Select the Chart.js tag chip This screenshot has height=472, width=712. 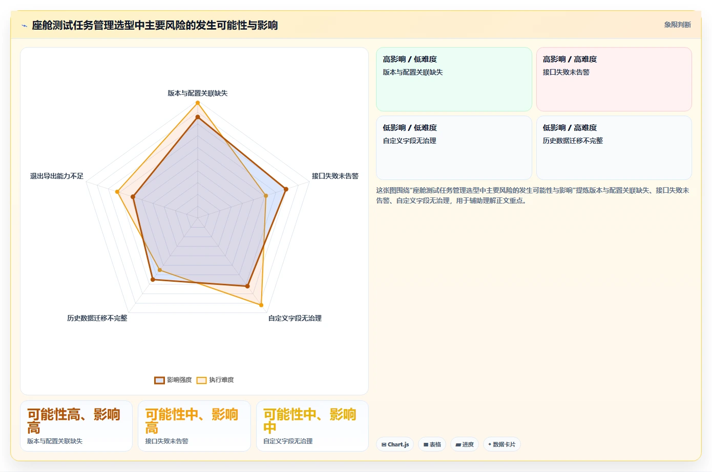[x=395, y=444]
